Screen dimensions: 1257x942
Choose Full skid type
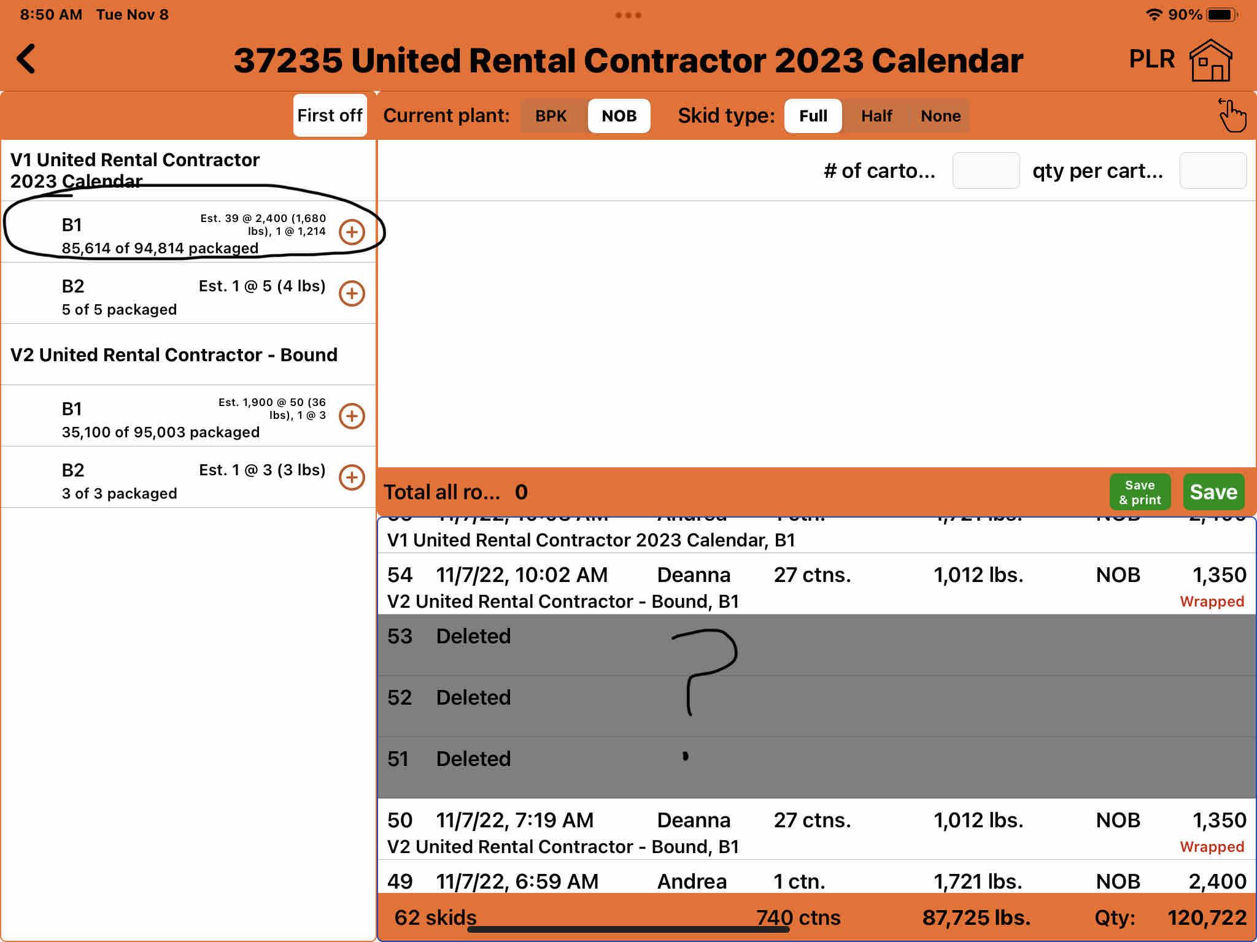[813, 116]
